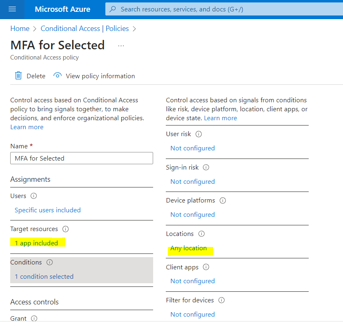Open the Any location setting
Image resolution: width=343 pixels, height=326 pixels.
(x=189, y=248)
